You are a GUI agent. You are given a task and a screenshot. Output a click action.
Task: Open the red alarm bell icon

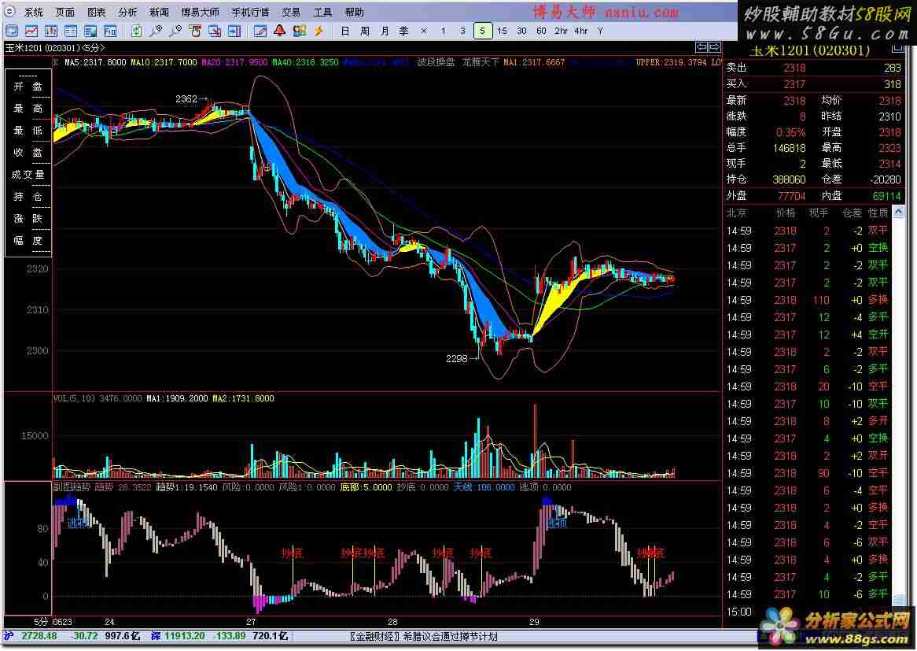click(x=279, y=31)
